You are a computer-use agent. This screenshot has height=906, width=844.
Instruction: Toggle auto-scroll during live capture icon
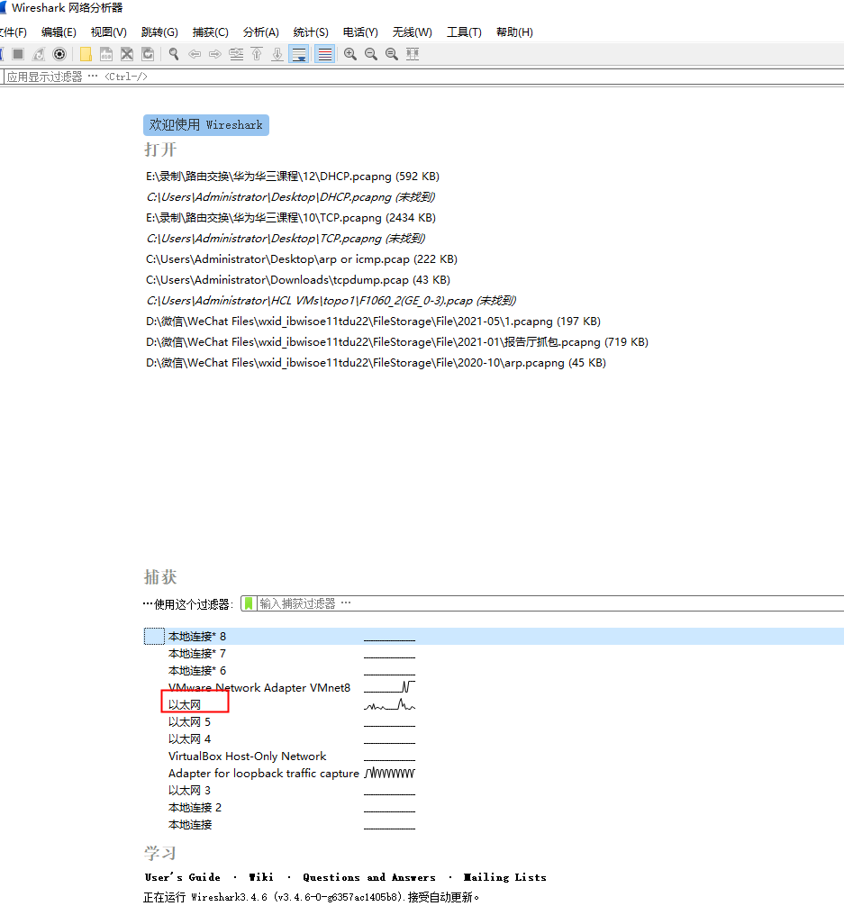click(x=299, y=54)
